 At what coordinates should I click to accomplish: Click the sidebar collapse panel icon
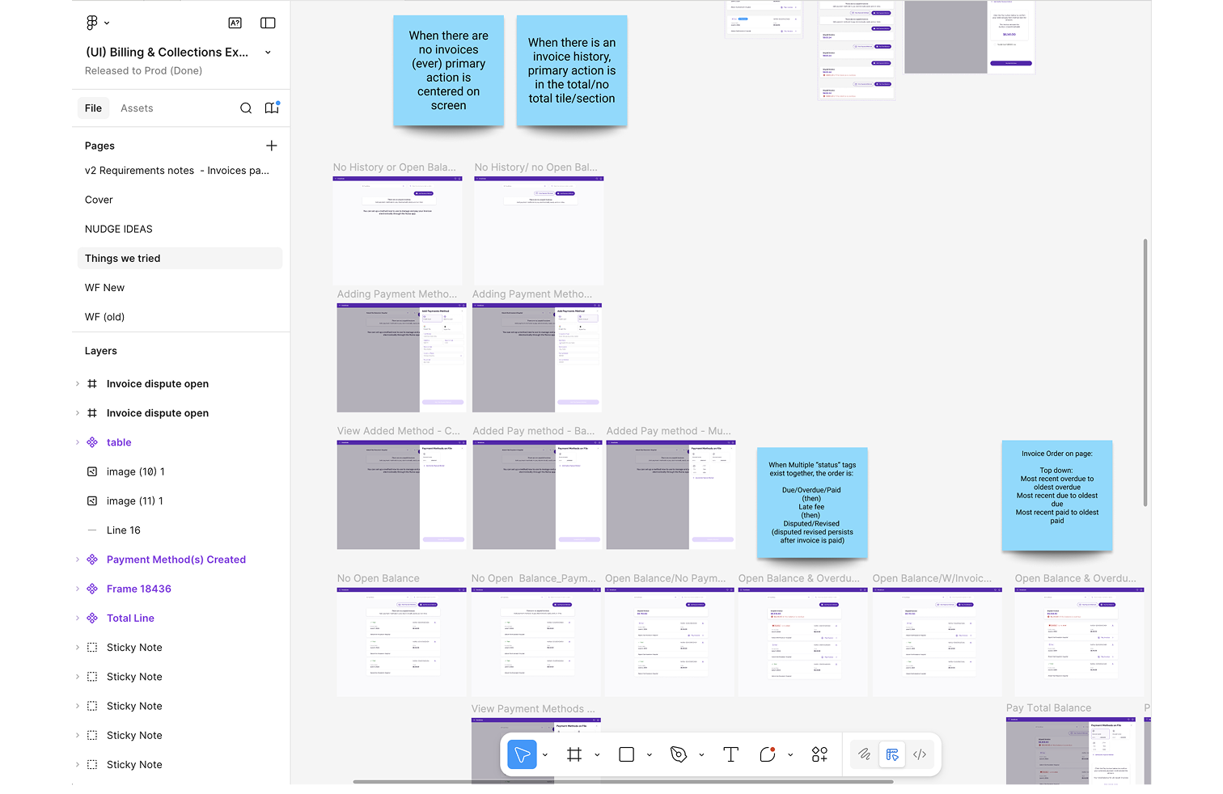[268, 23]
